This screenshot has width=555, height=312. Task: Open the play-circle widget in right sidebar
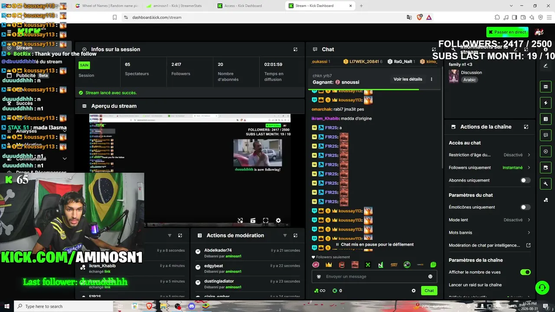pos(545,151)
